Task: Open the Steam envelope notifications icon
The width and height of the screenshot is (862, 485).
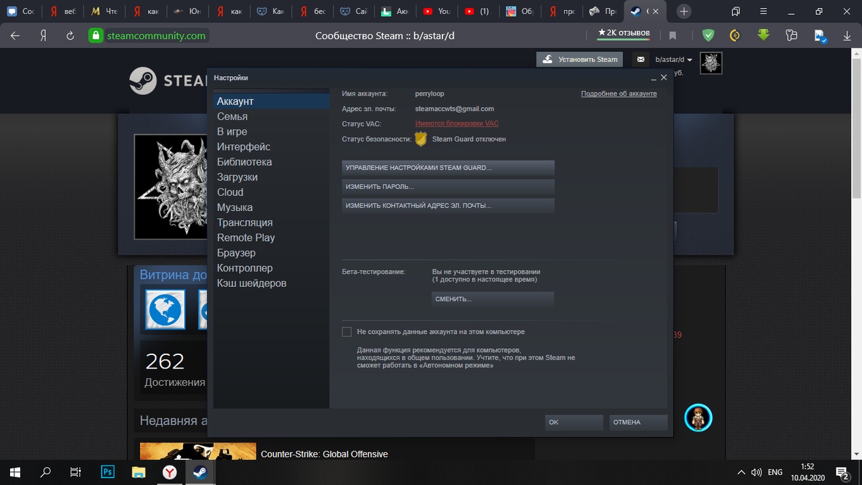Action: (641, 59)
